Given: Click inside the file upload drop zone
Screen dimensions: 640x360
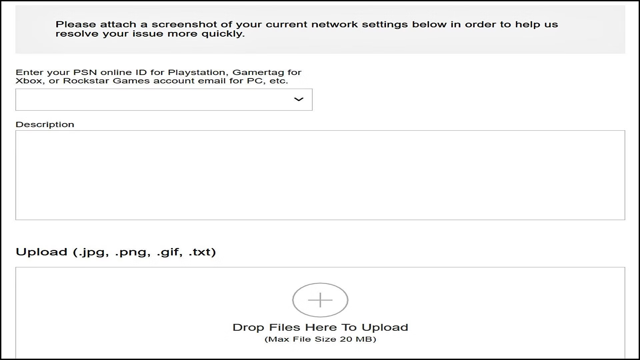Looking at the screenshot, I should pos(320,313).
